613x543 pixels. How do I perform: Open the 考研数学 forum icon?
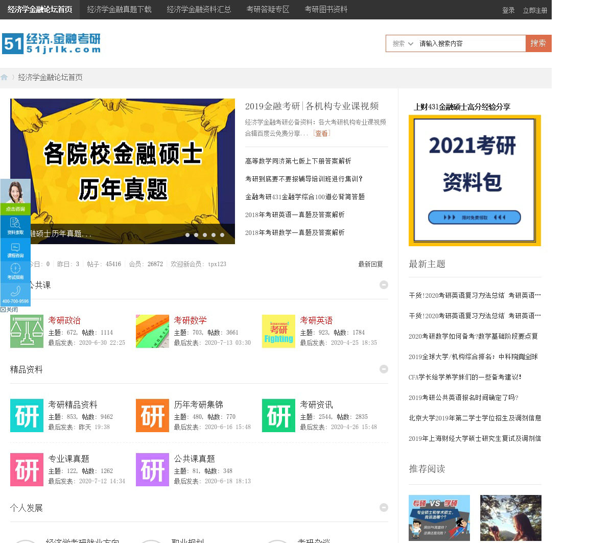coord(152,331)
